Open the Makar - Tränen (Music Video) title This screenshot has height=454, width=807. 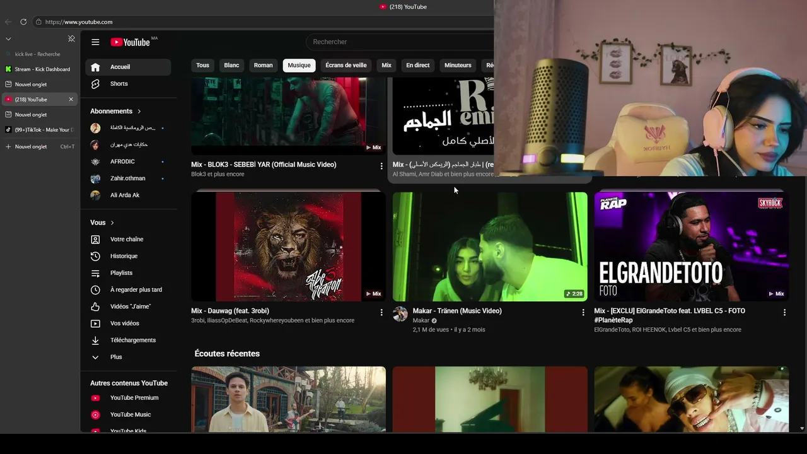457,311
